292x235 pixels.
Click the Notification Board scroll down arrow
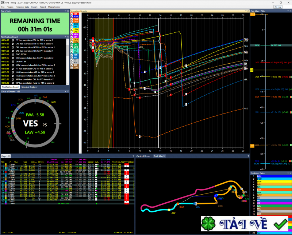pos(68,84)
